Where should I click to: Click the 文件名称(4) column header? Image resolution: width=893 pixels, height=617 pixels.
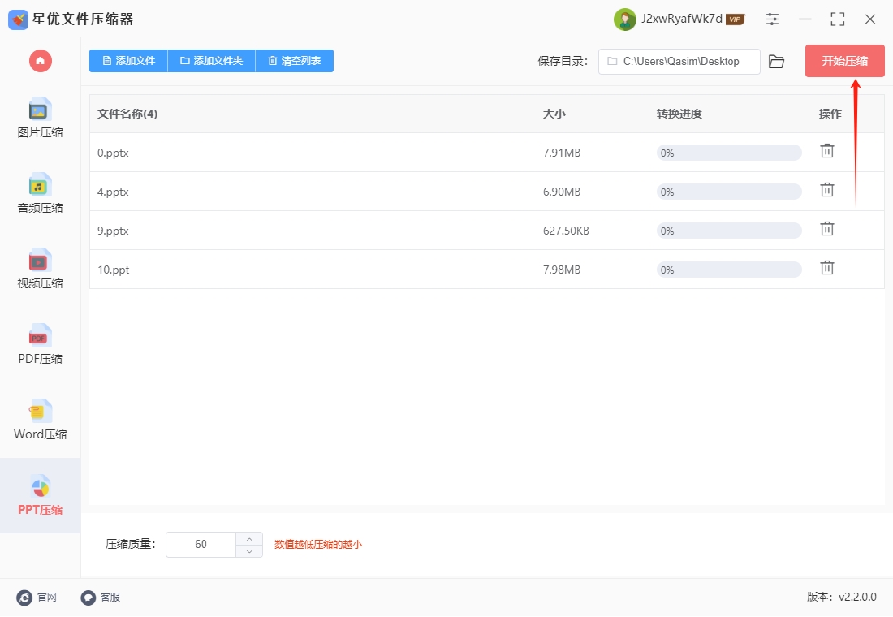(127, 114)
